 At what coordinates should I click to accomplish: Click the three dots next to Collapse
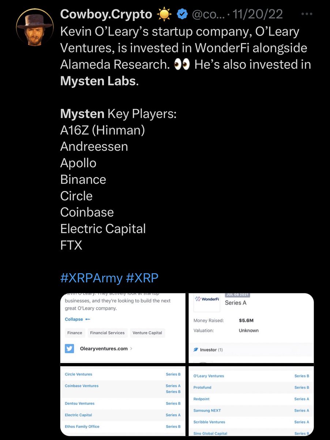click(88, 319)
